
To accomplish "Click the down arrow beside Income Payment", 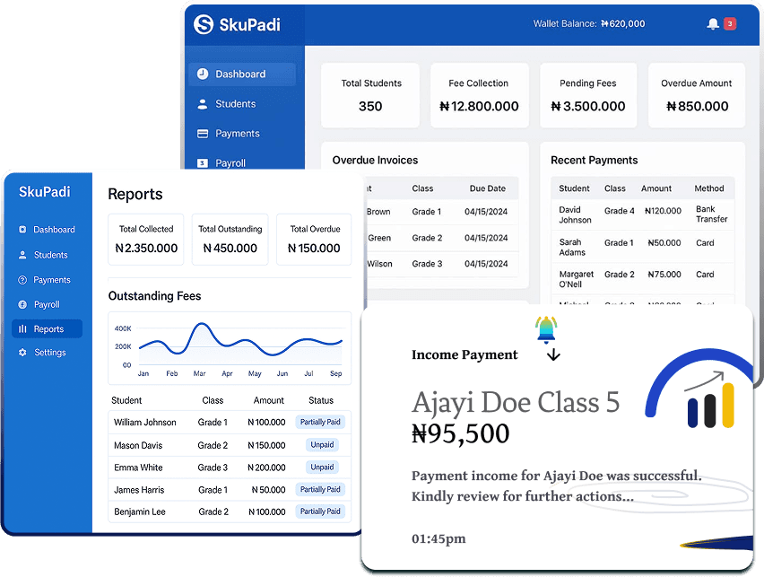I will [x=553, y=354].
